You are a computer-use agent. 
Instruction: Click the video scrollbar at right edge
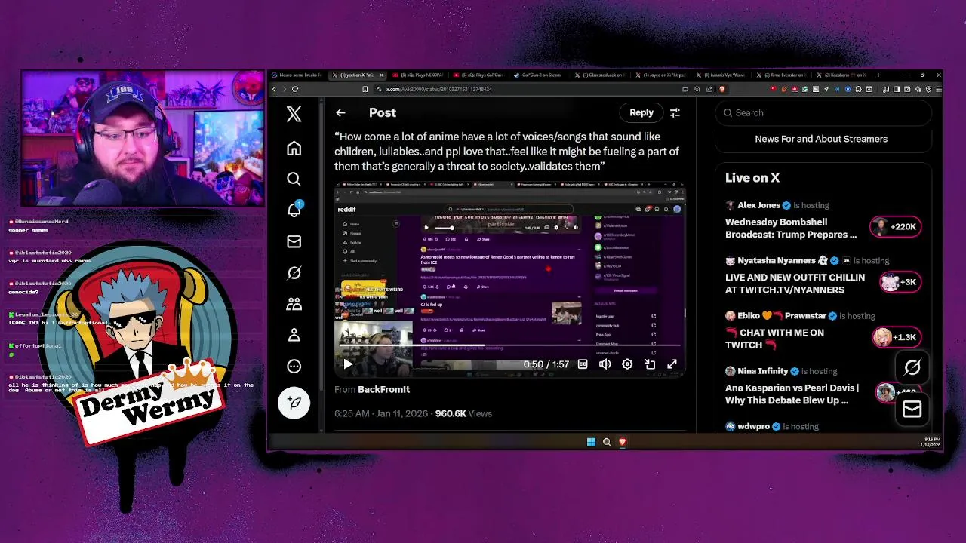(x=685, y=311)
